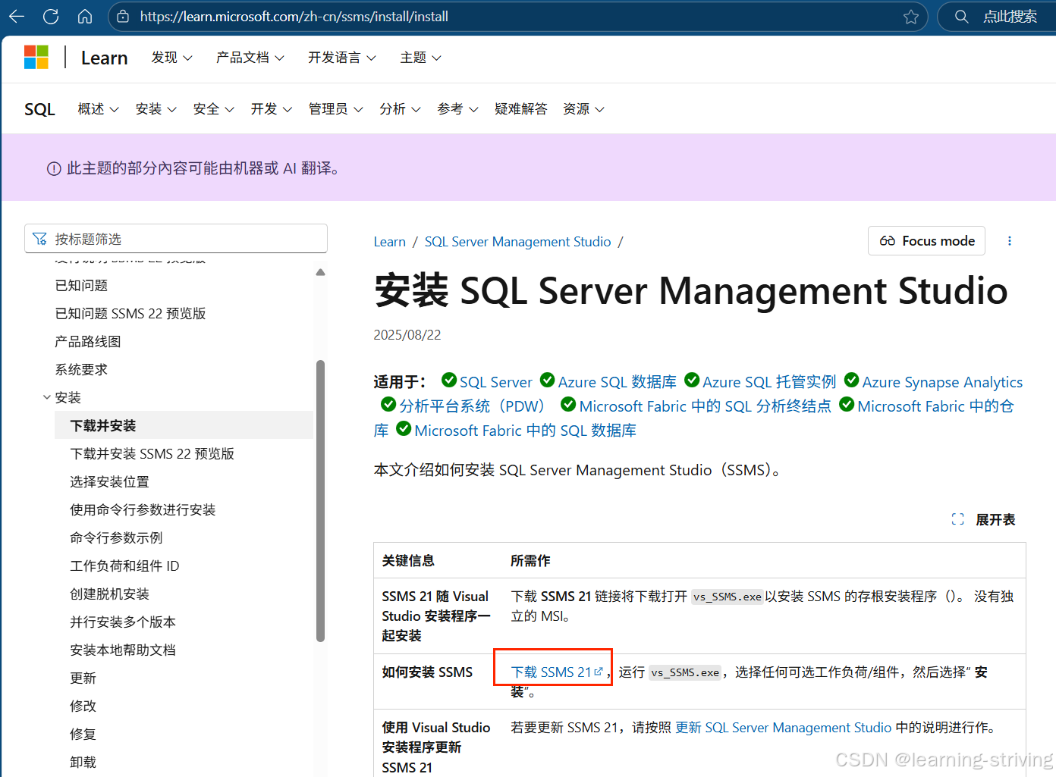Collapse the 安装 tree node in sidebar
This screenshot has height=777, width=1056.
coord(47,397)
